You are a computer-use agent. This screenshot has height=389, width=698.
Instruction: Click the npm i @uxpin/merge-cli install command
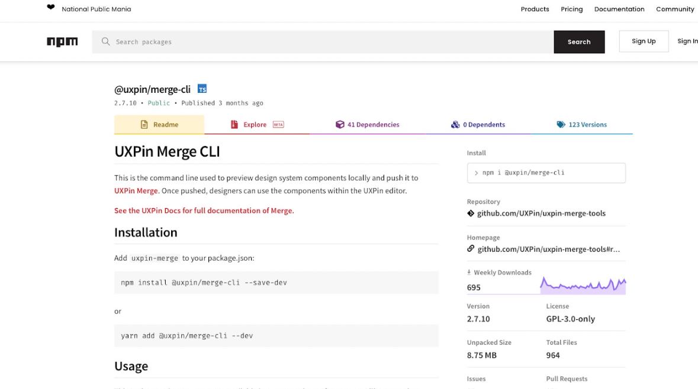coord(546,173)
